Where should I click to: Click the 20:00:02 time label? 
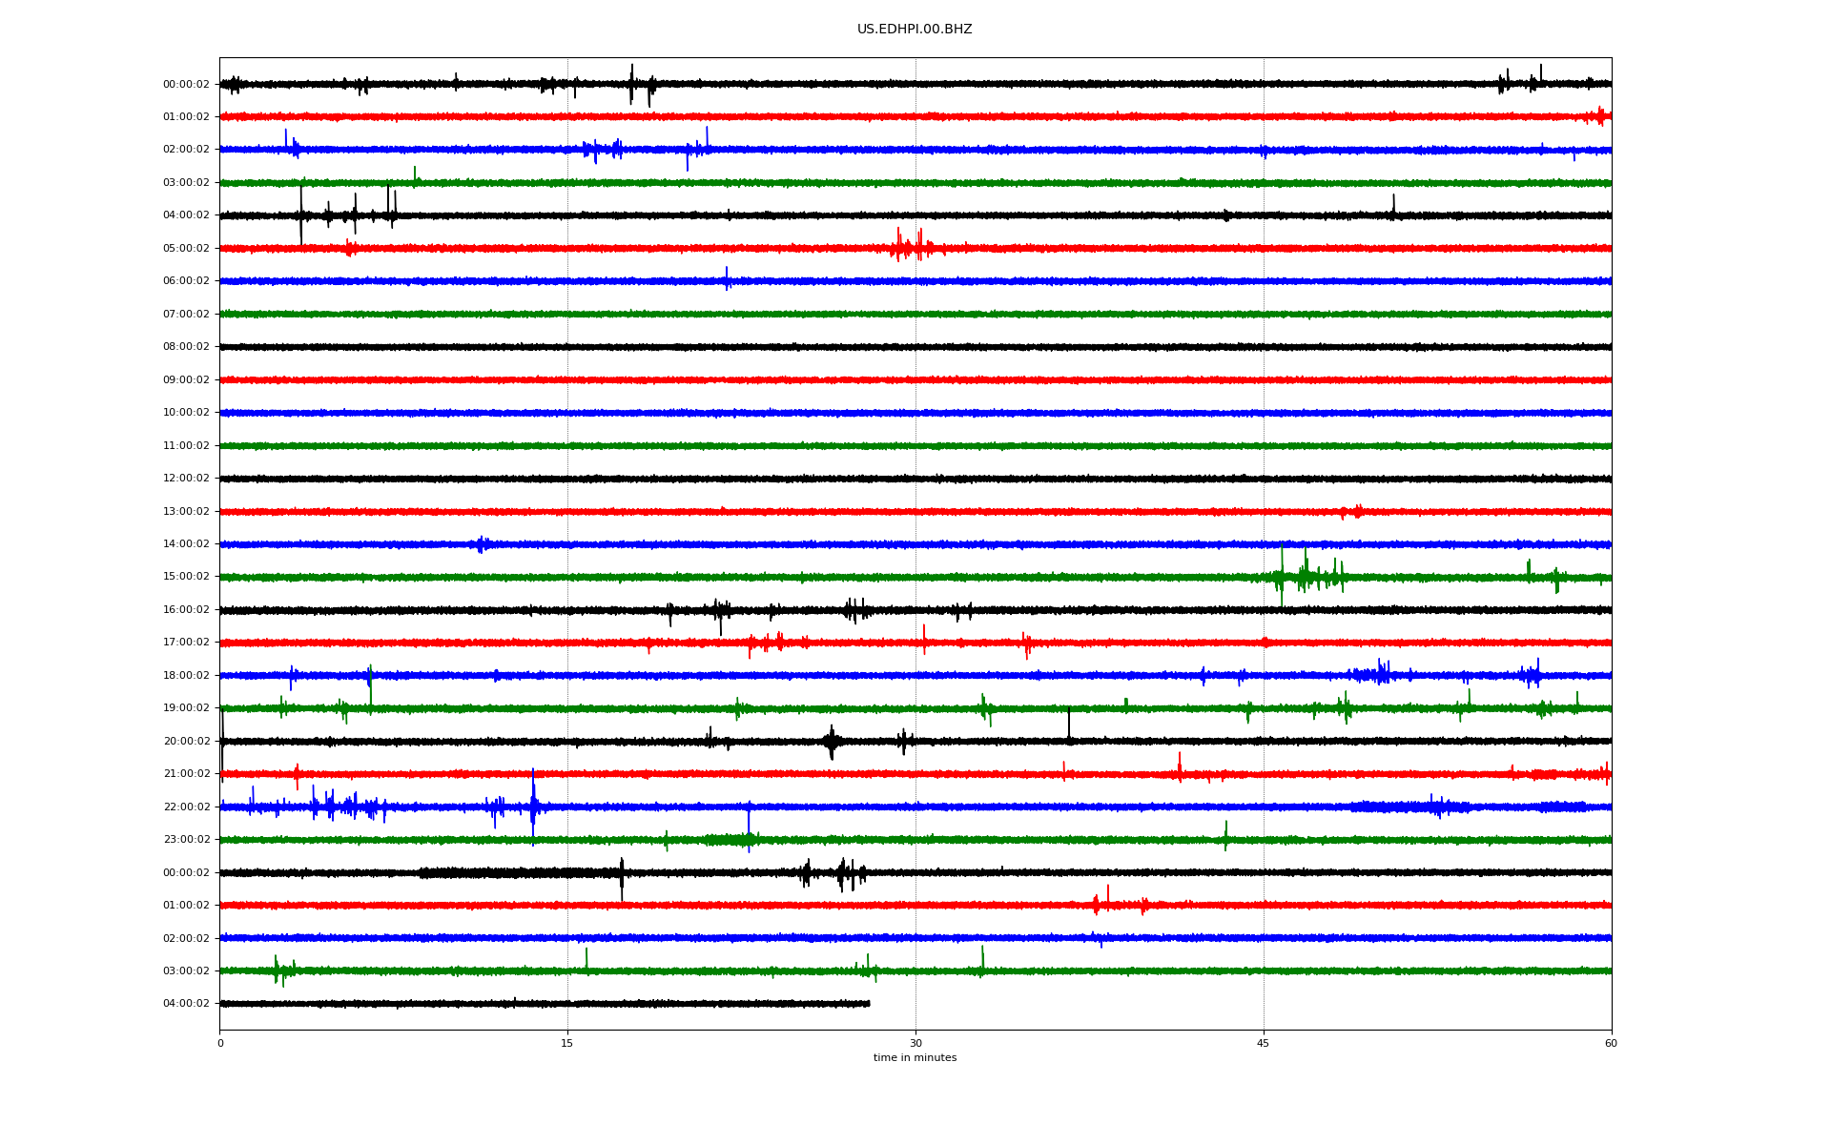186,742
